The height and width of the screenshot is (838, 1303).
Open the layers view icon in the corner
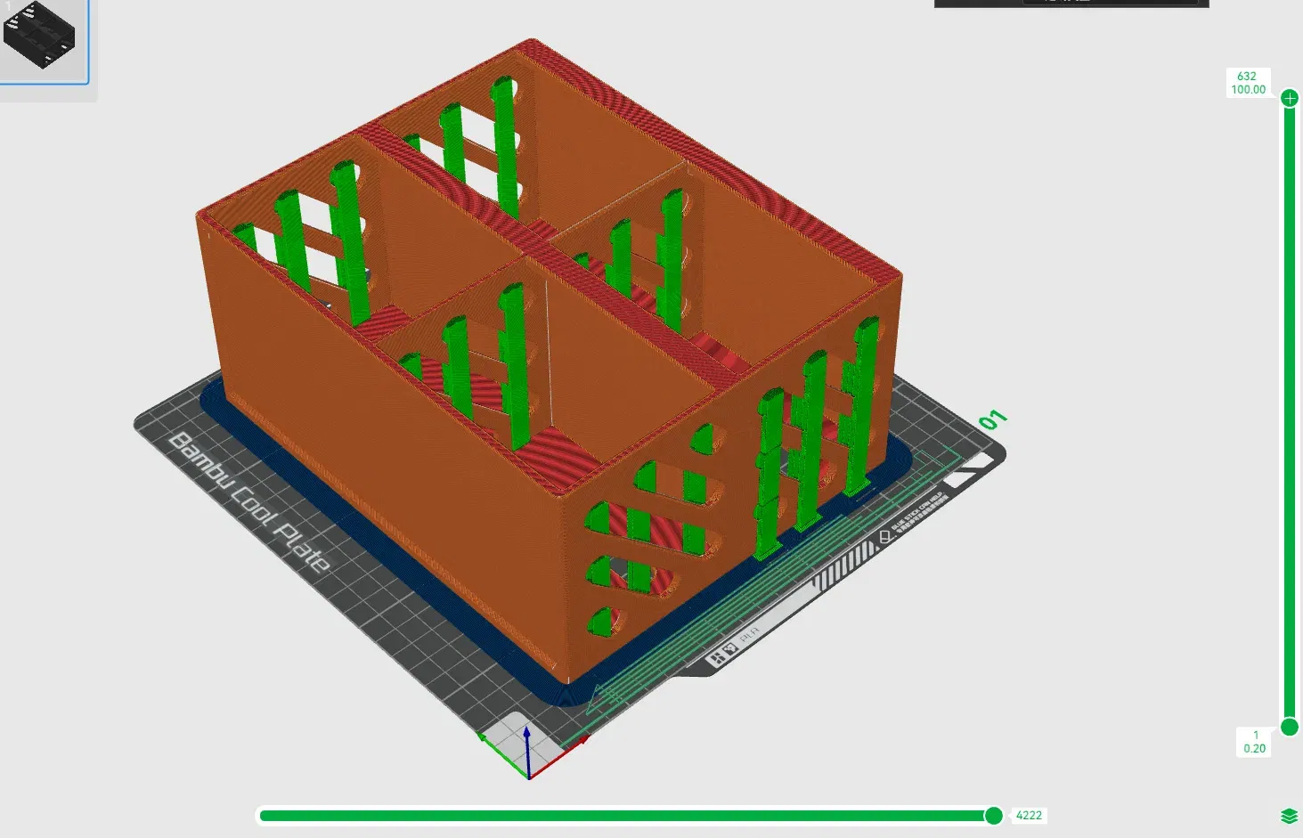coord(1288,816)
